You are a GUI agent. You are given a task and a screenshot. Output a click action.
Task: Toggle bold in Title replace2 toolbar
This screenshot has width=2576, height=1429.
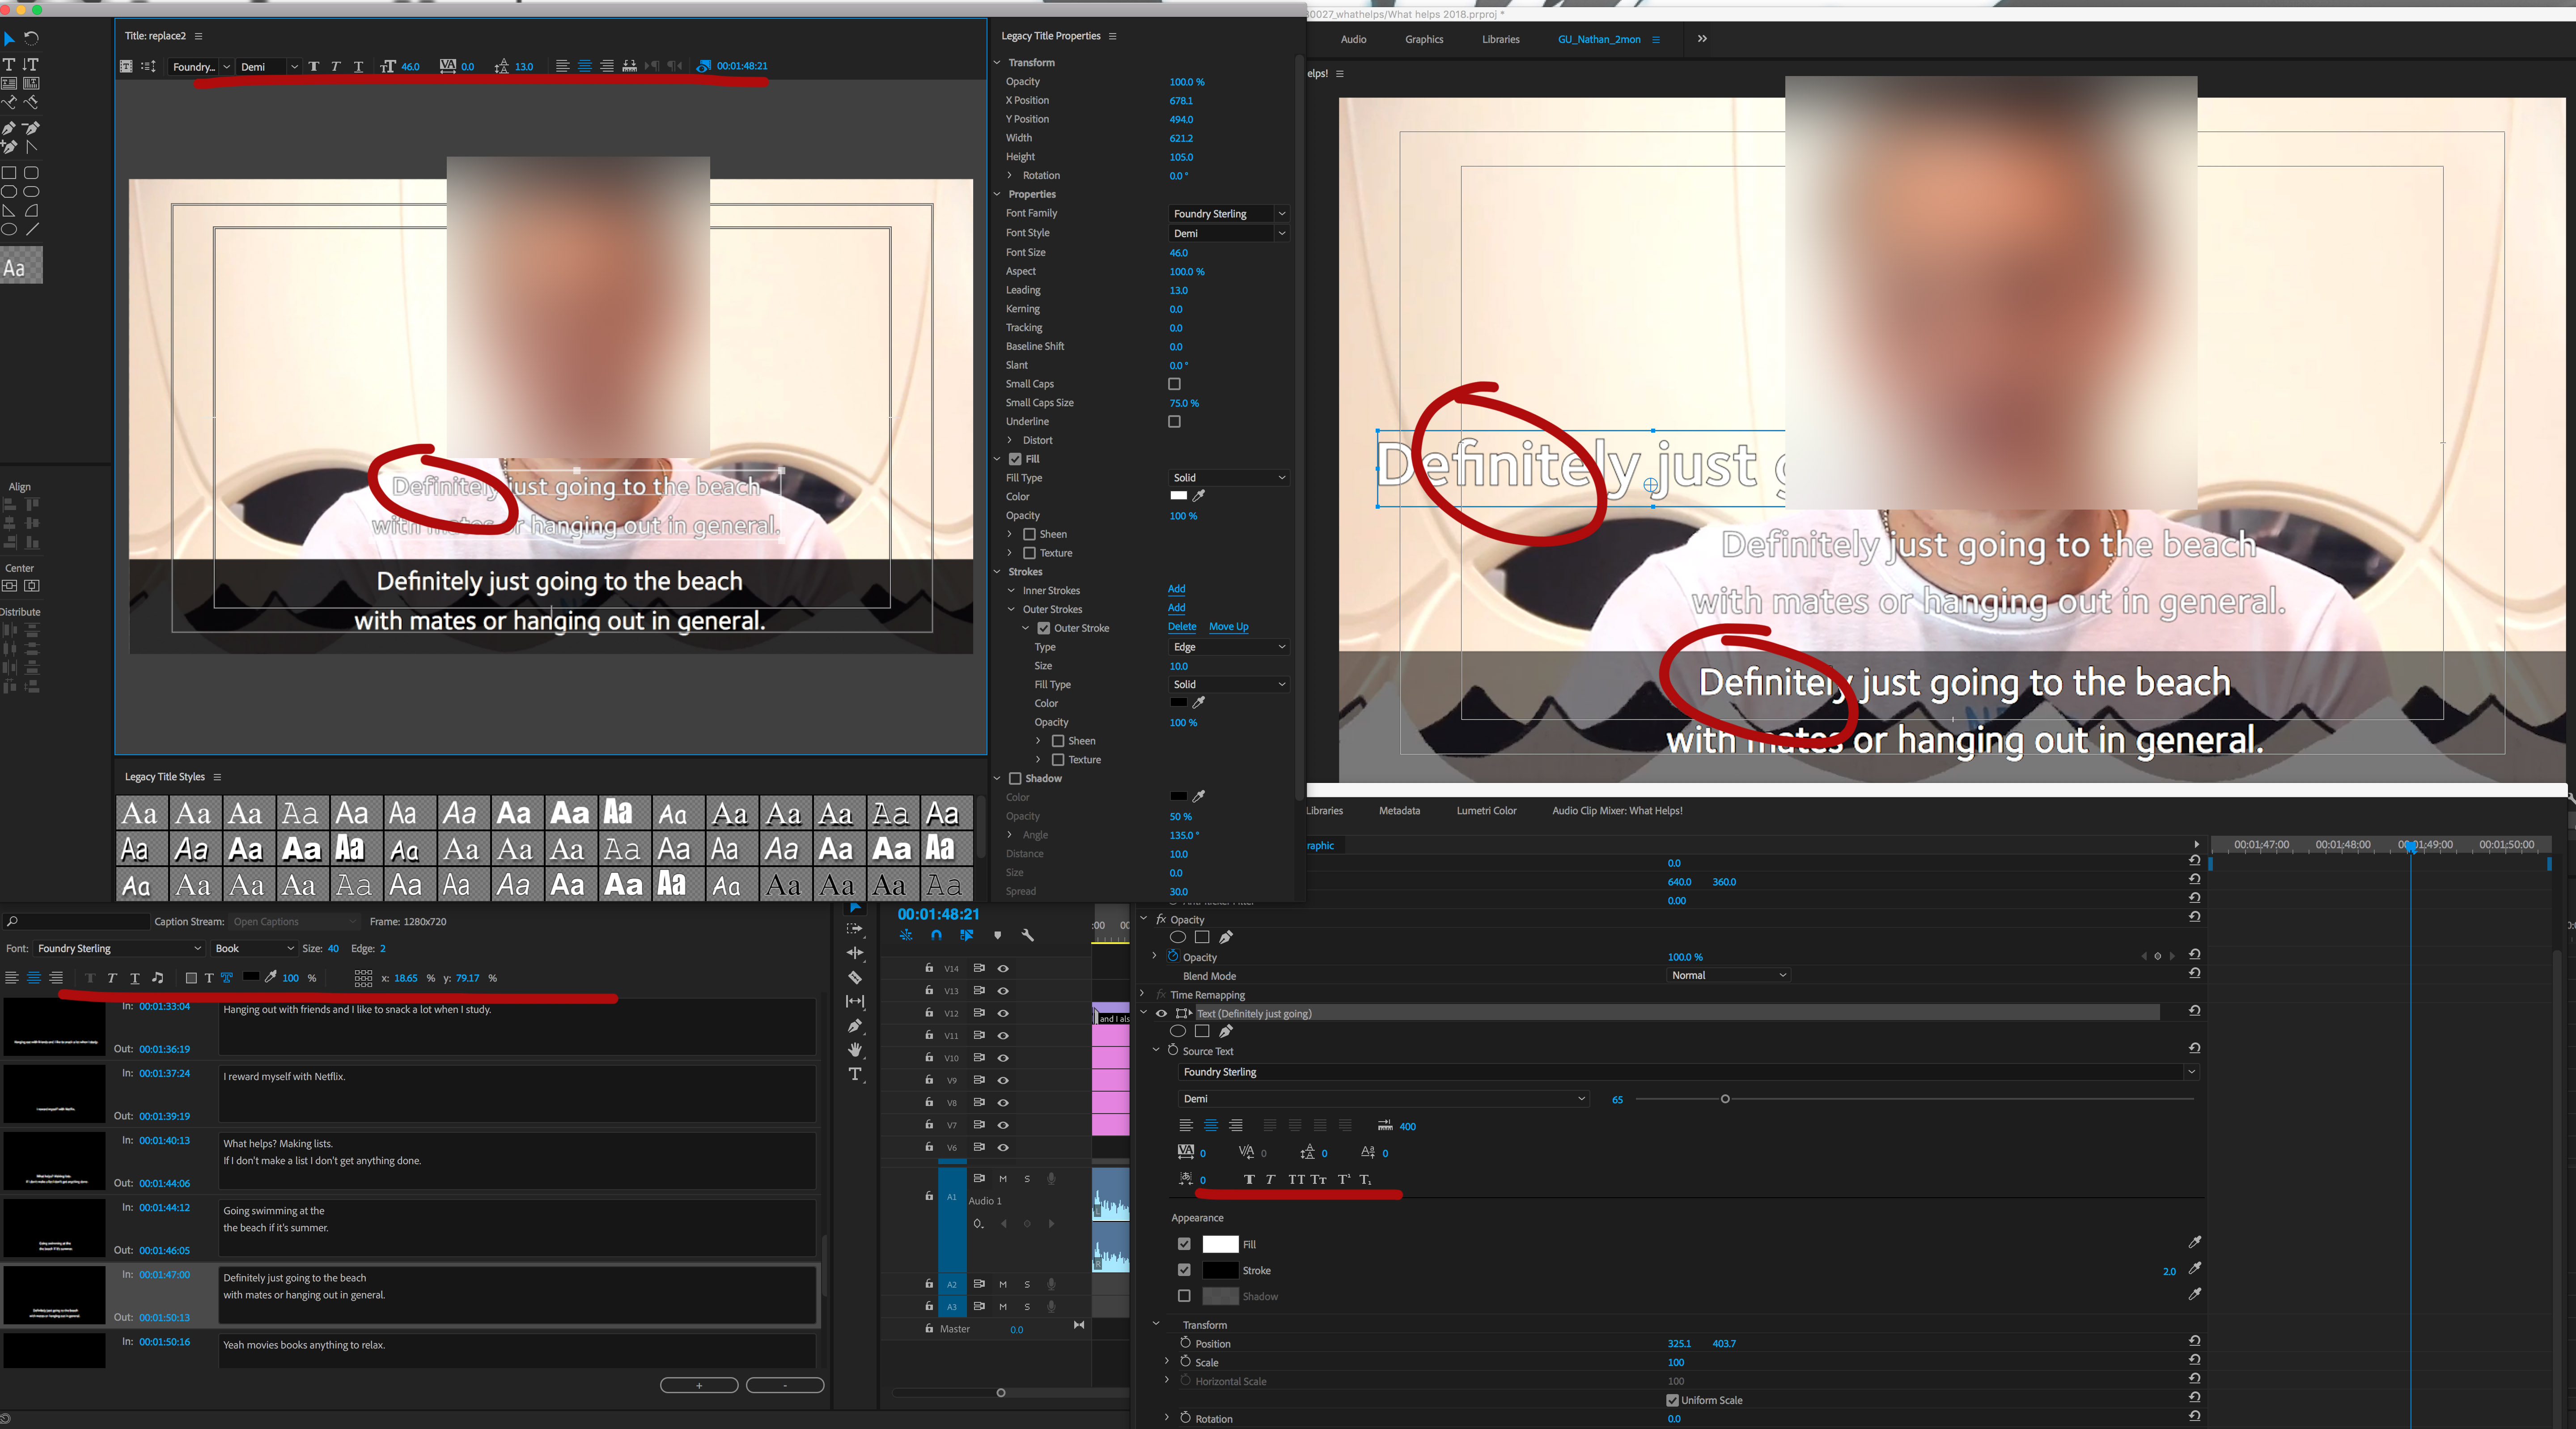pos(313,66)
